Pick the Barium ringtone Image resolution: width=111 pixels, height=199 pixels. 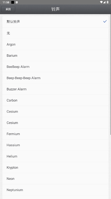(55, 56)
